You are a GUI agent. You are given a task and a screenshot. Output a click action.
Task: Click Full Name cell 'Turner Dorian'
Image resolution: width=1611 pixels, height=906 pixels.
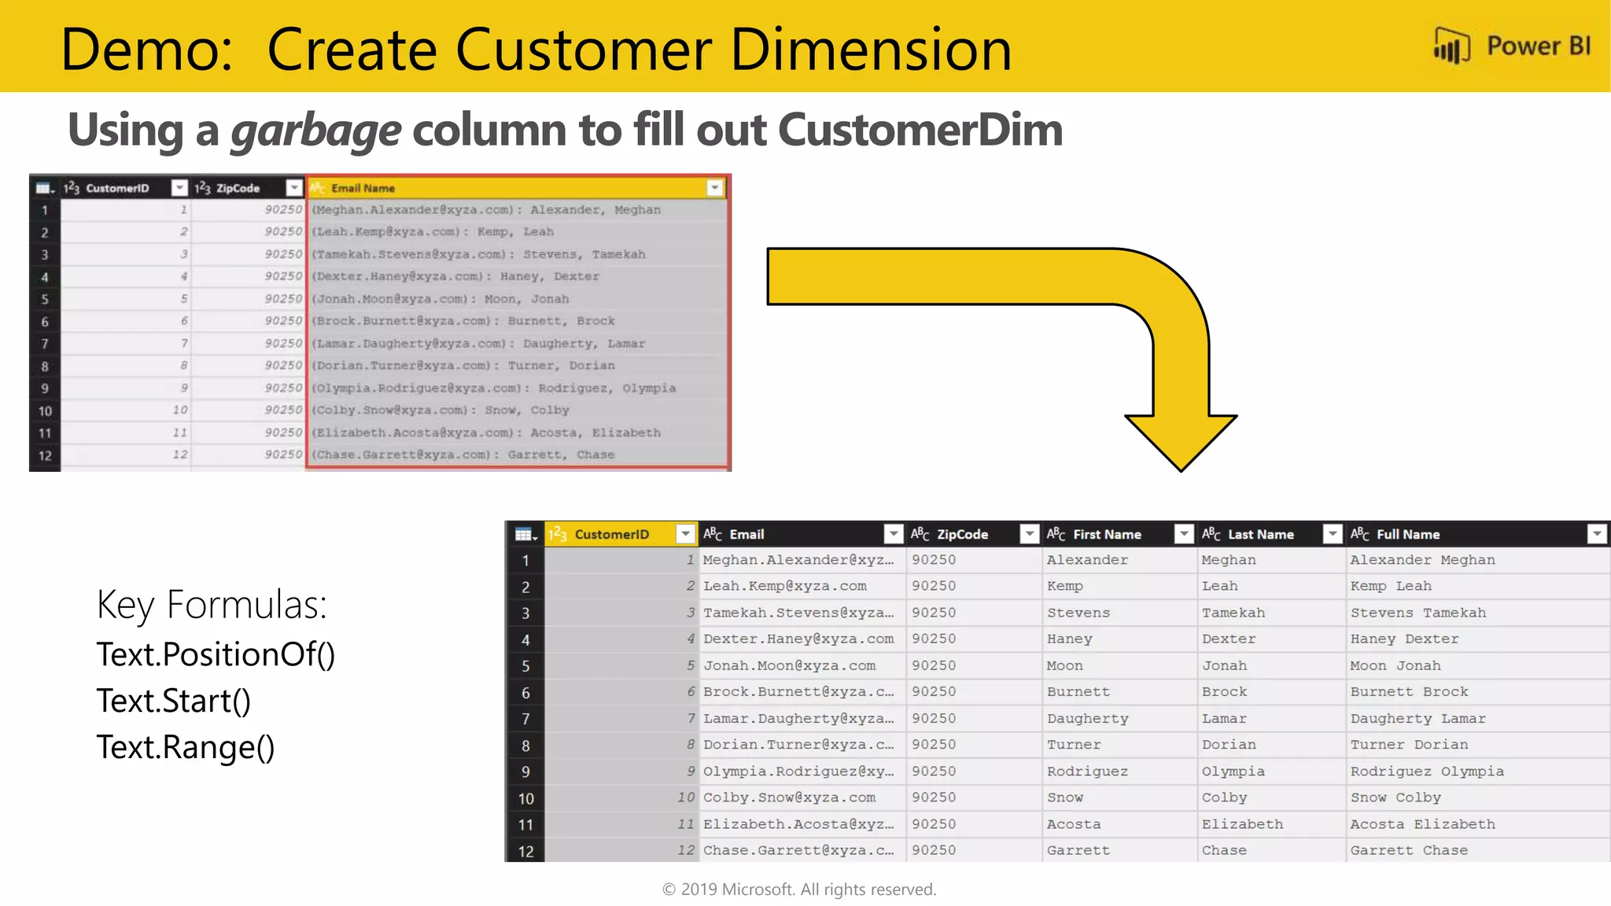point(1478,745)
